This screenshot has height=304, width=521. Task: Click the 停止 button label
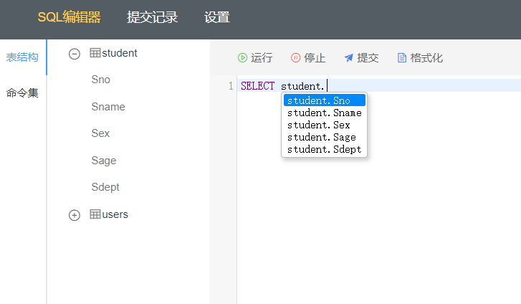315,58
